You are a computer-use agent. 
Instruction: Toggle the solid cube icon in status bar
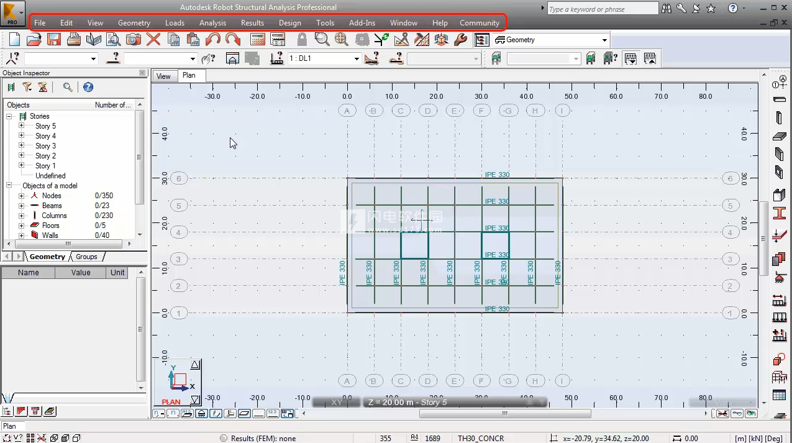66,438
